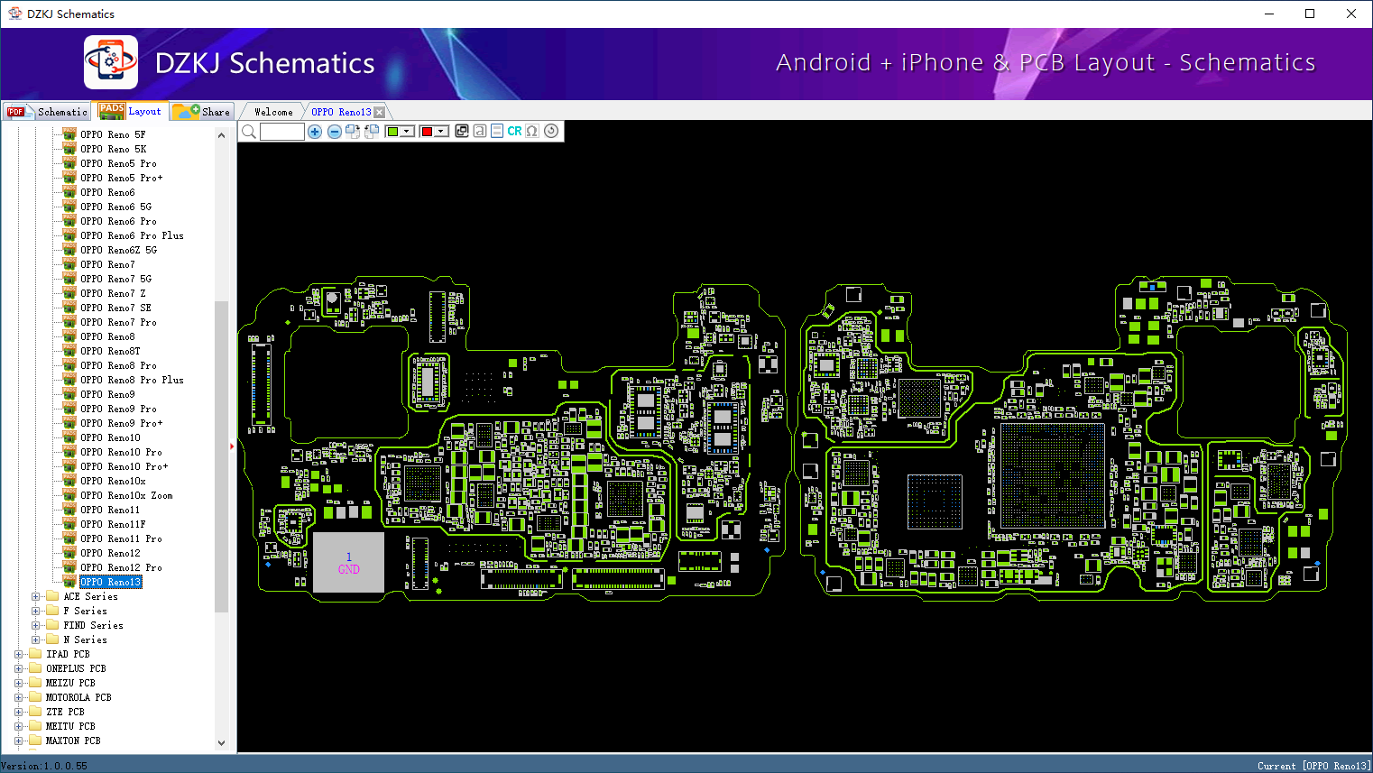
Task: Expand the IPAD PCB node
Action: point(18,654)
